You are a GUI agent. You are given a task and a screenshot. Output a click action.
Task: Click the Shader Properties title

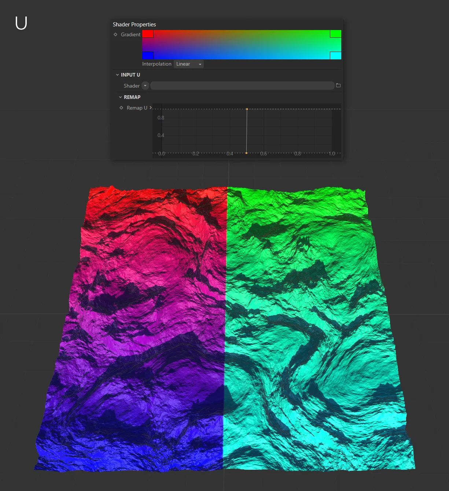pyautogui.click(x=134, y=25)
